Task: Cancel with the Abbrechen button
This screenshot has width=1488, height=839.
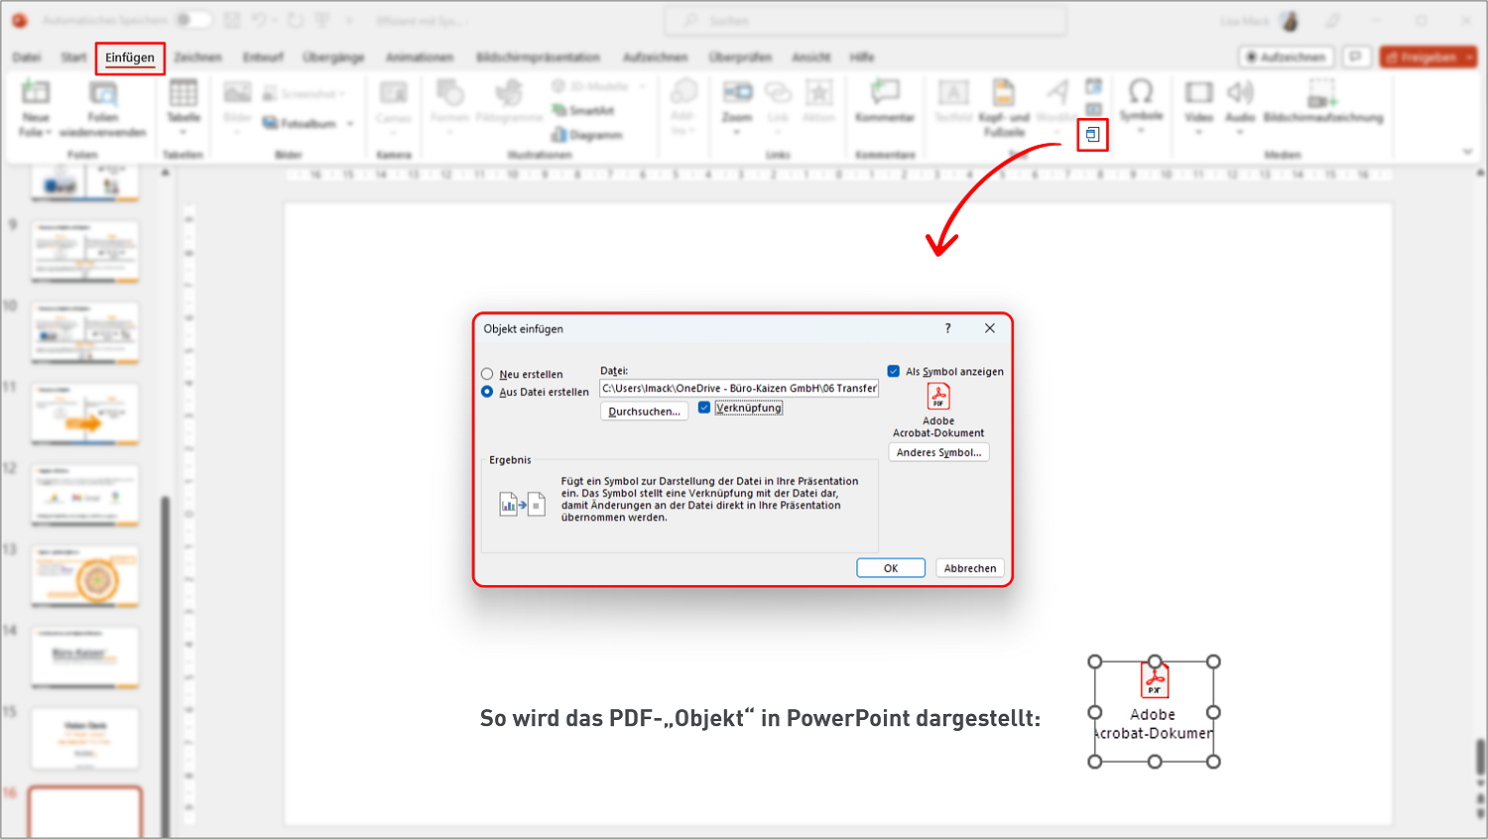Action: click(x=970, y=568)
